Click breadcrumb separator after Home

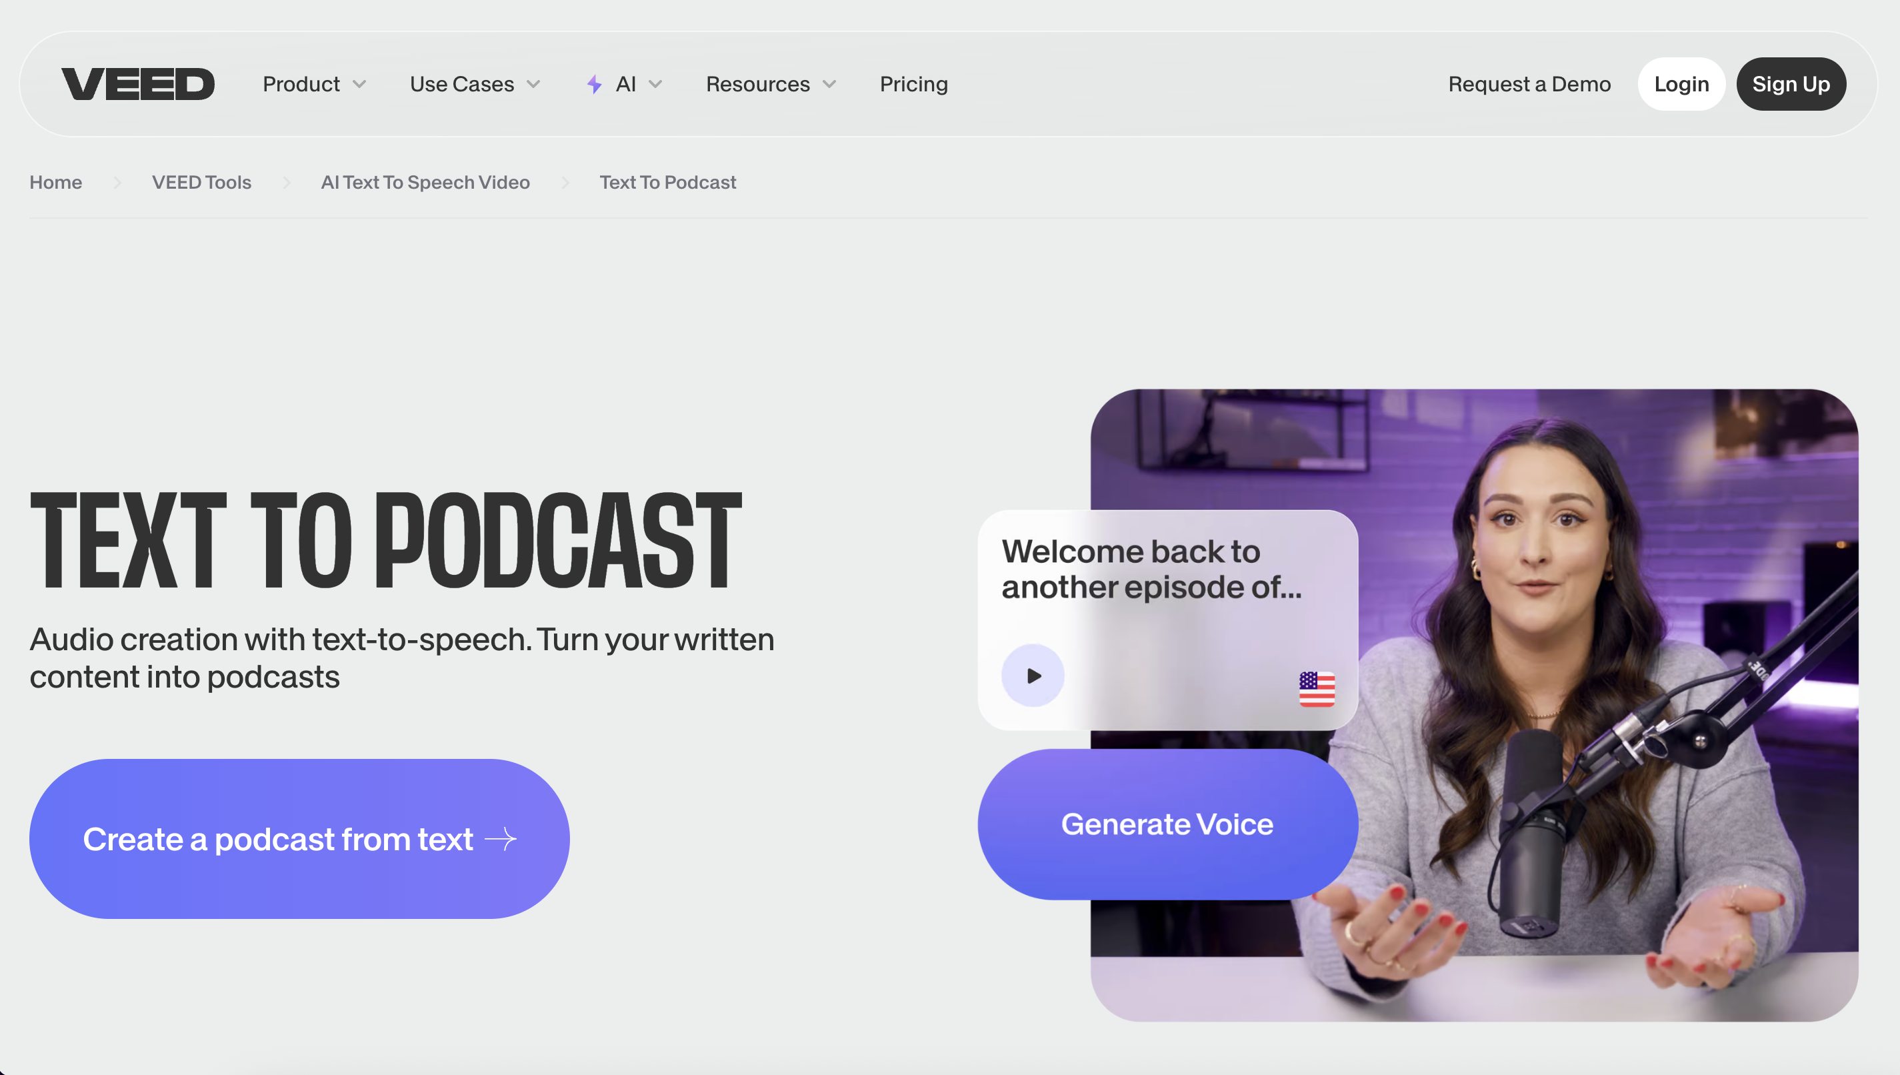(117, 182)
